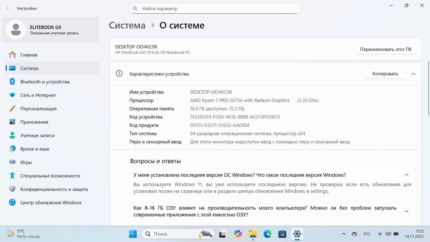The width and height of the screenshot is (430, 242).
Task: Open the clock showing 9:22 14.11.2025
Action: coord(414,234)
